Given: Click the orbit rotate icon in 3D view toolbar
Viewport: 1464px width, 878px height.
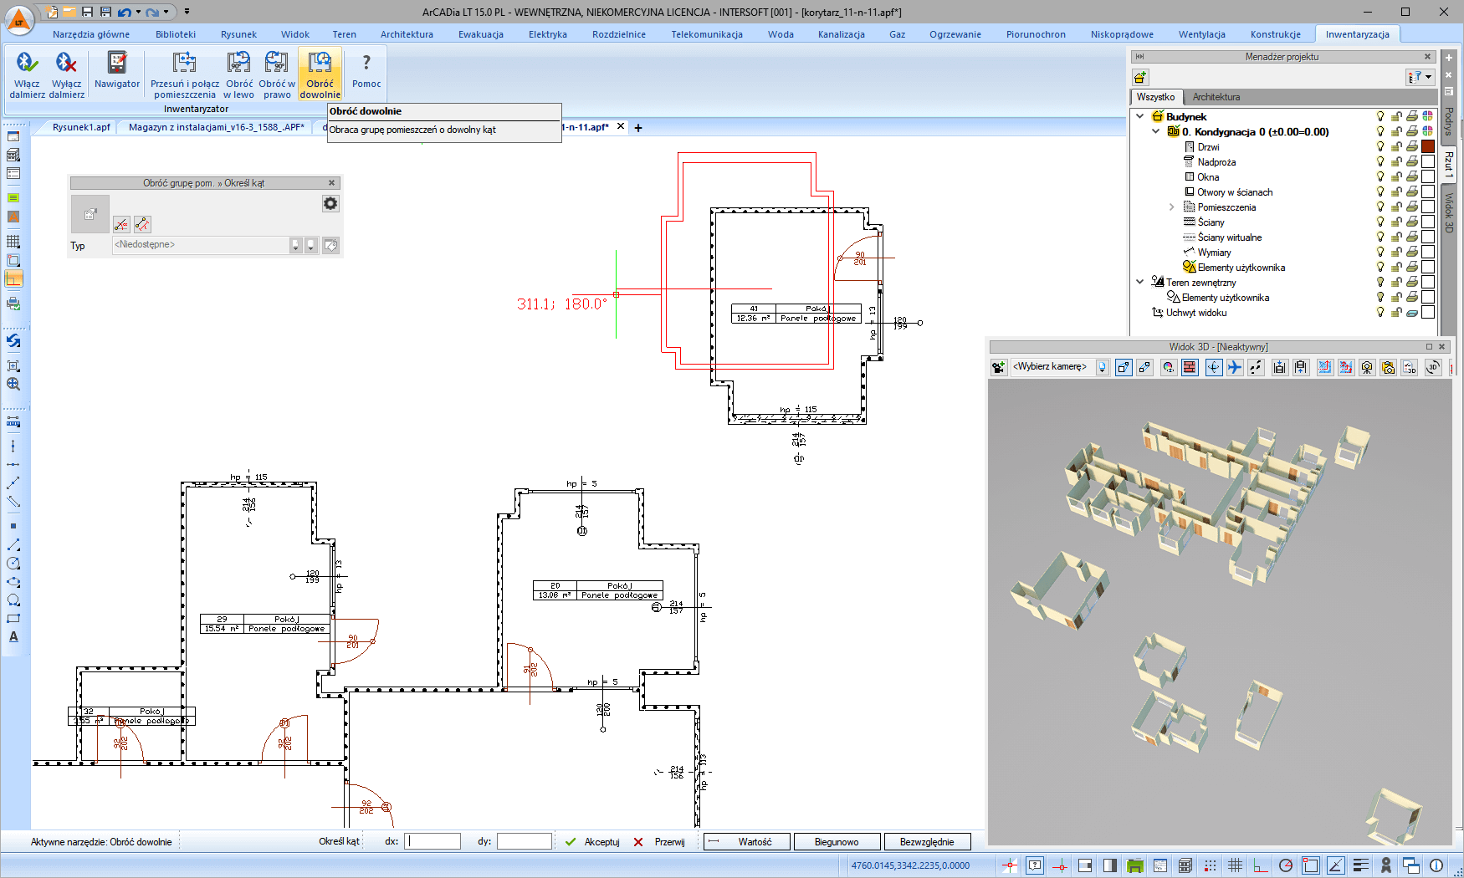Looking at the screenshot, I should tap(1214, 367).
